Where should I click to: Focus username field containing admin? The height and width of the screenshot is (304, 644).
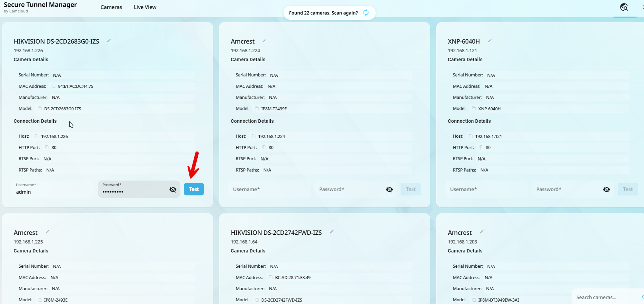click(53, 189)
